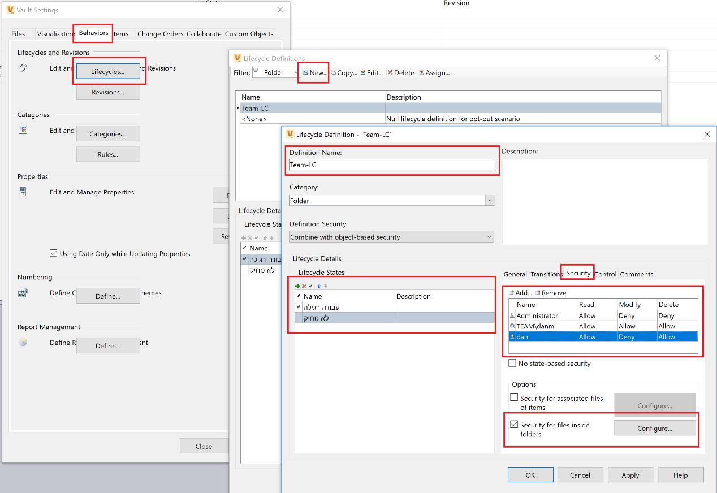Check Security for associated files of items
The width and height of the screenshot is (717, 493).
[514, 397]
